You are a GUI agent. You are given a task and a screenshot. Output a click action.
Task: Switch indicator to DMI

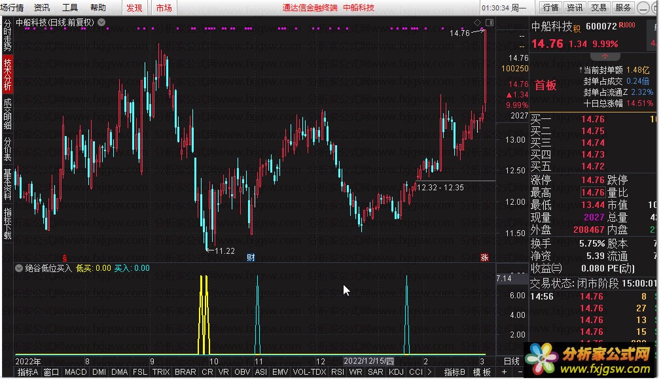tap(99, 372)
